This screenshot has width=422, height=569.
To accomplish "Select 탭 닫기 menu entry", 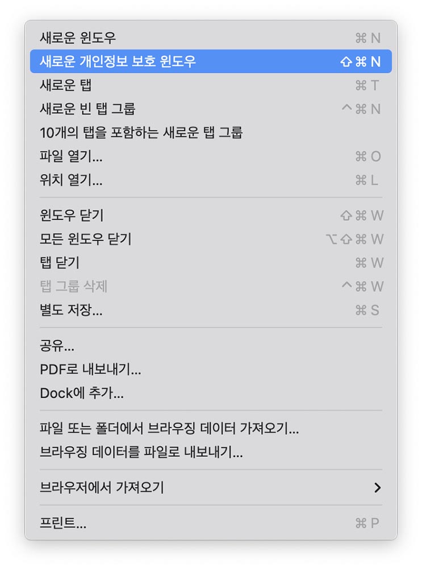I will tap(211, 263).
